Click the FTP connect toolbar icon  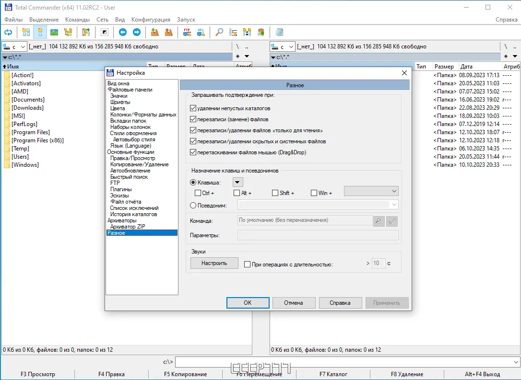(x=187, y=32)
